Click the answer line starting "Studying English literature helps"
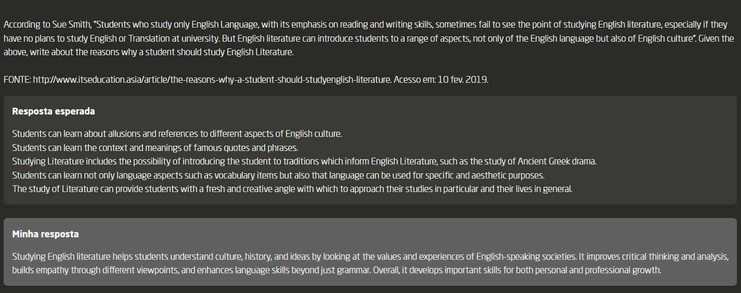 (364, 257)
